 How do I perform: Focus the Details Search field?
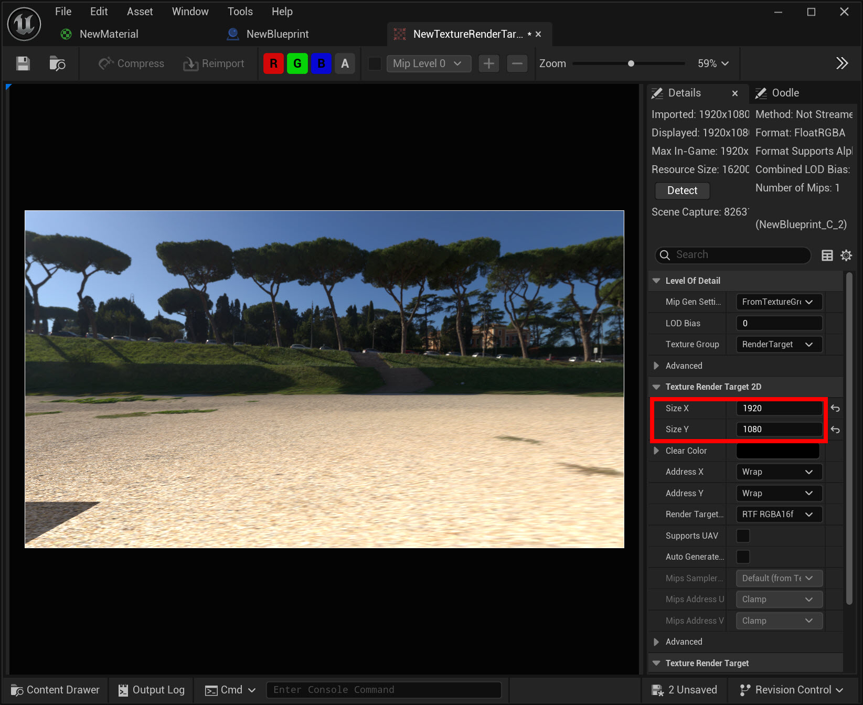732,255
